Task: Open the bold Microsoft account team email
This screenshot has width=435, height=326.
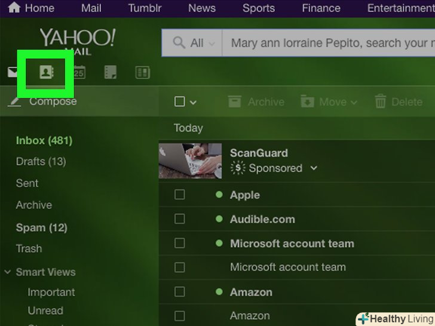Action: (x=297, y=244)
